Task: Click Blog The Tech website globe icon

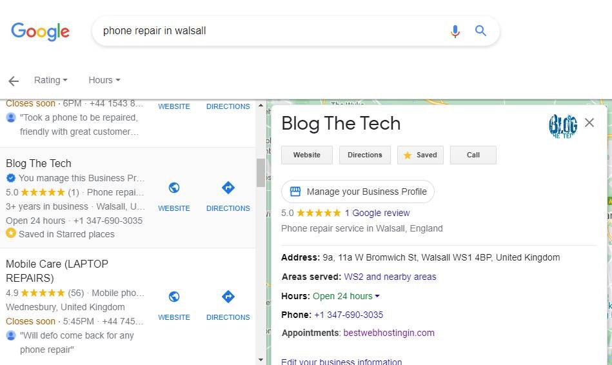Action: click(x=174, y=188)
